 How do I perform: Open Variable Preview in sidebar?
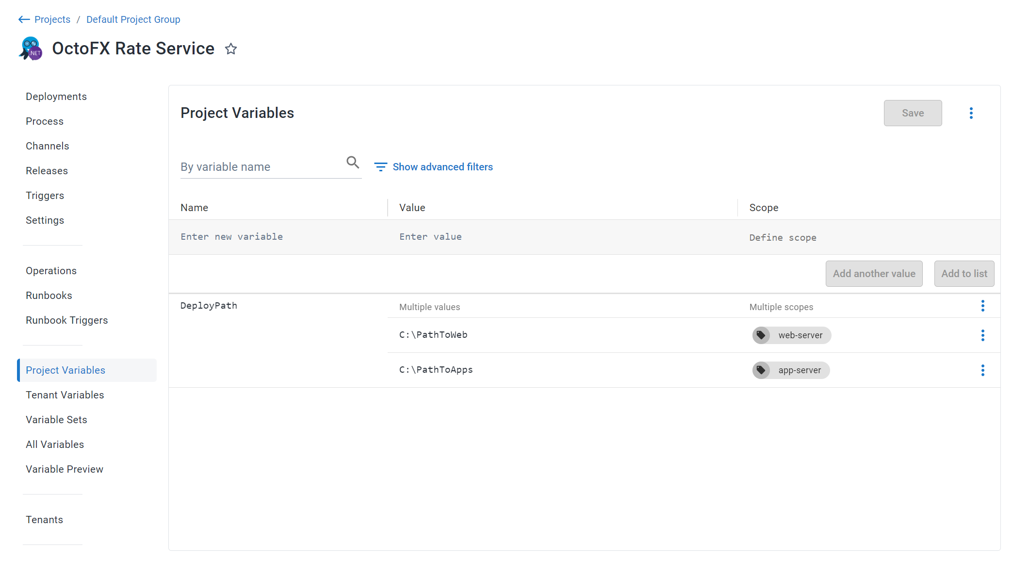[x=65, y=469]
